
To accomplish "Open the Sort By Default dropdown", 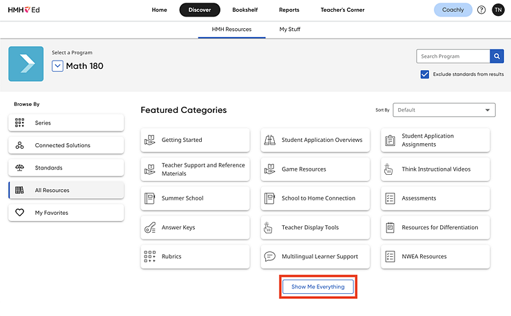I will [x=444, y=109].
